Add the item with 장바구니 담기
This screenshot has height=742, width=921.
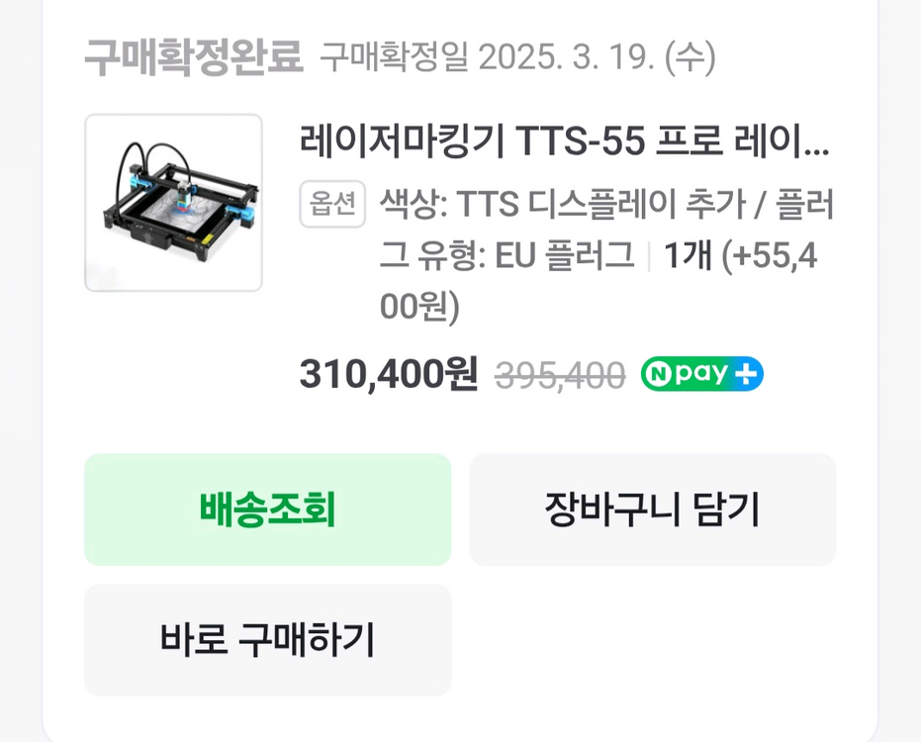[x=652, y=510]
